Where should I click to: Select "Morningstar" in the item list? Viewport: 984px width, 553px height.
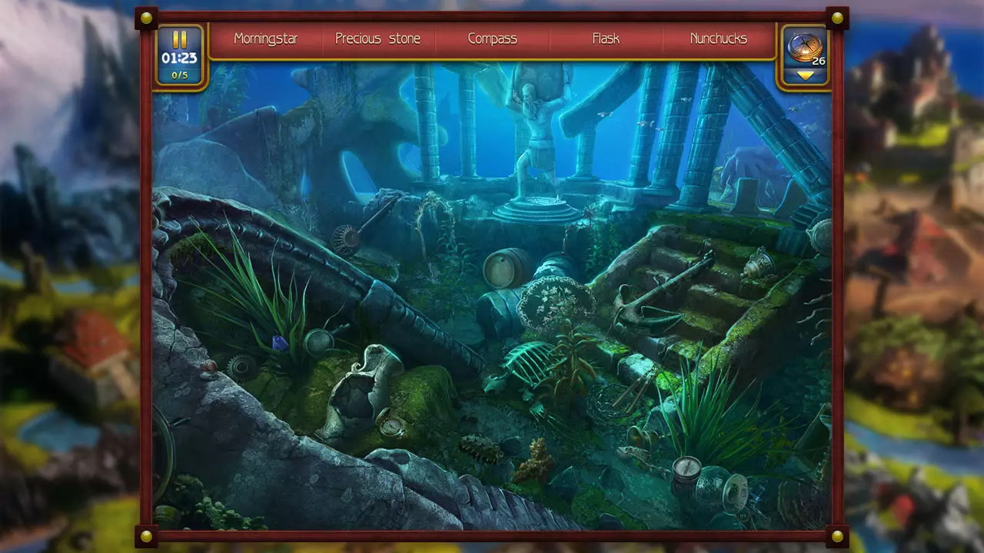(265, 38)
